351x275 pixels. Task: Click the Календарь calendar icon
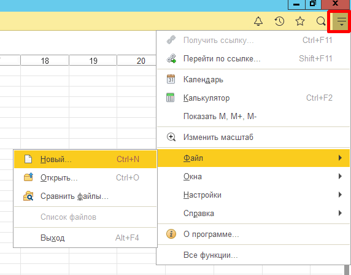[171, 79]
